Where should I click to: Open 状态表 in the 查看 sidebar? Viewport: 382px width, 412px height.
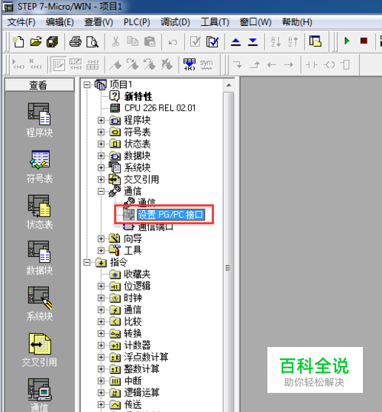coord(40,212)
